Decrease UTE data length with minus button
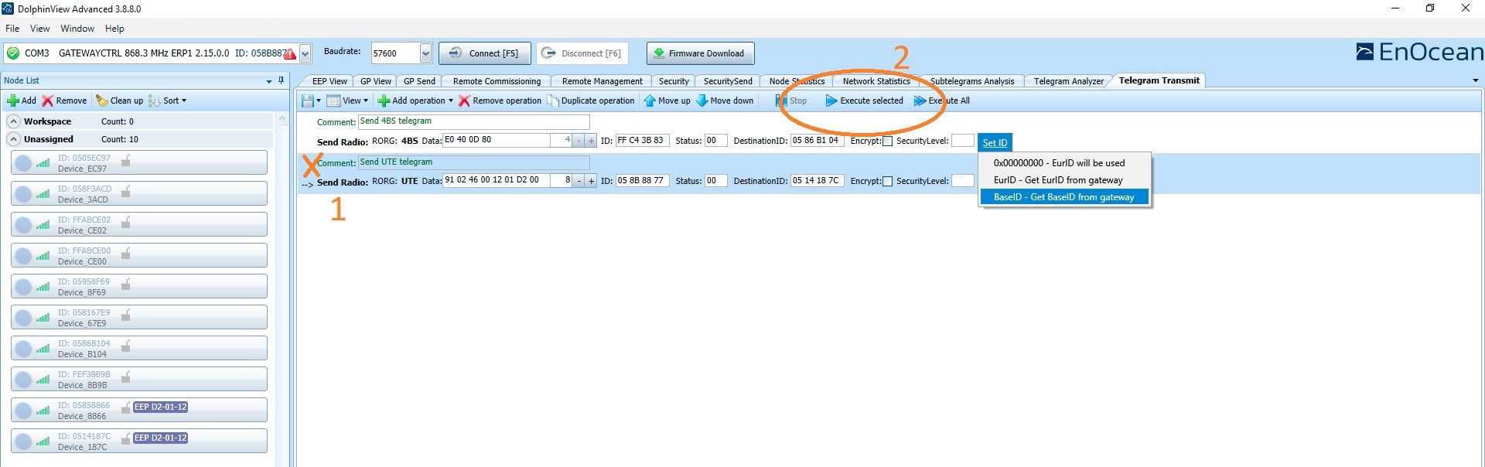 point(579,181)
